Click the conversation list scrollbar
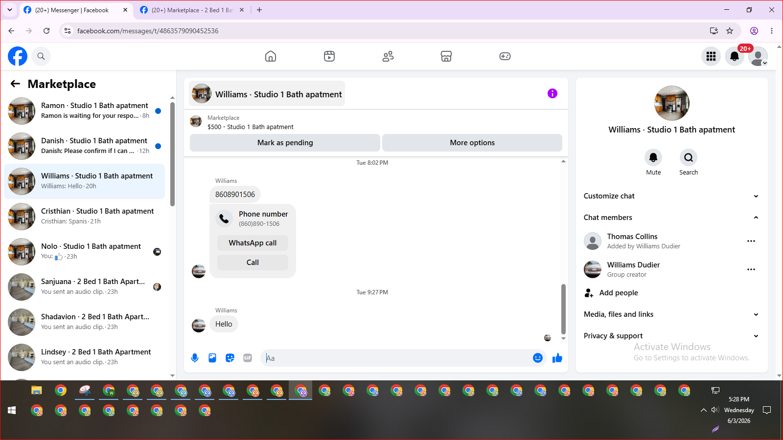Screen dimensions: 783x440 click(x=172, y=154)
